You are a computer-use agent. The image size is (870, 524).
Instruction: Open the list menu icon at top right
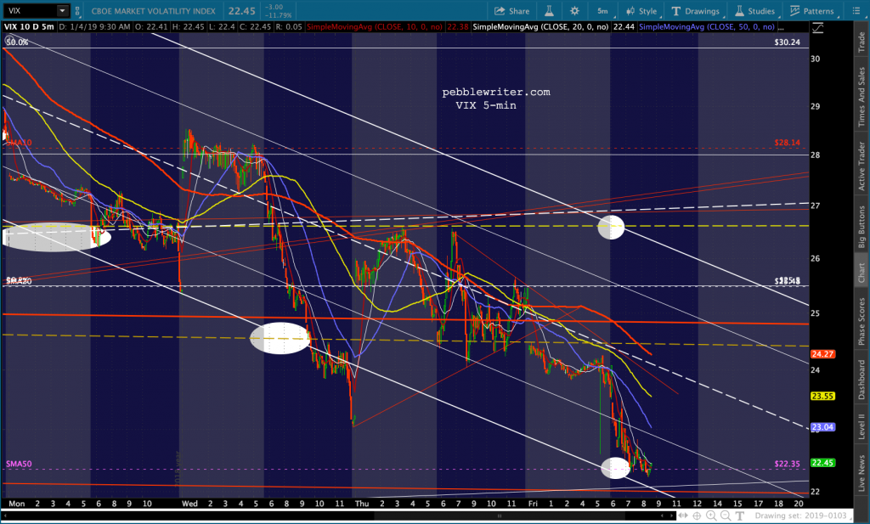[x=856, y=10]
